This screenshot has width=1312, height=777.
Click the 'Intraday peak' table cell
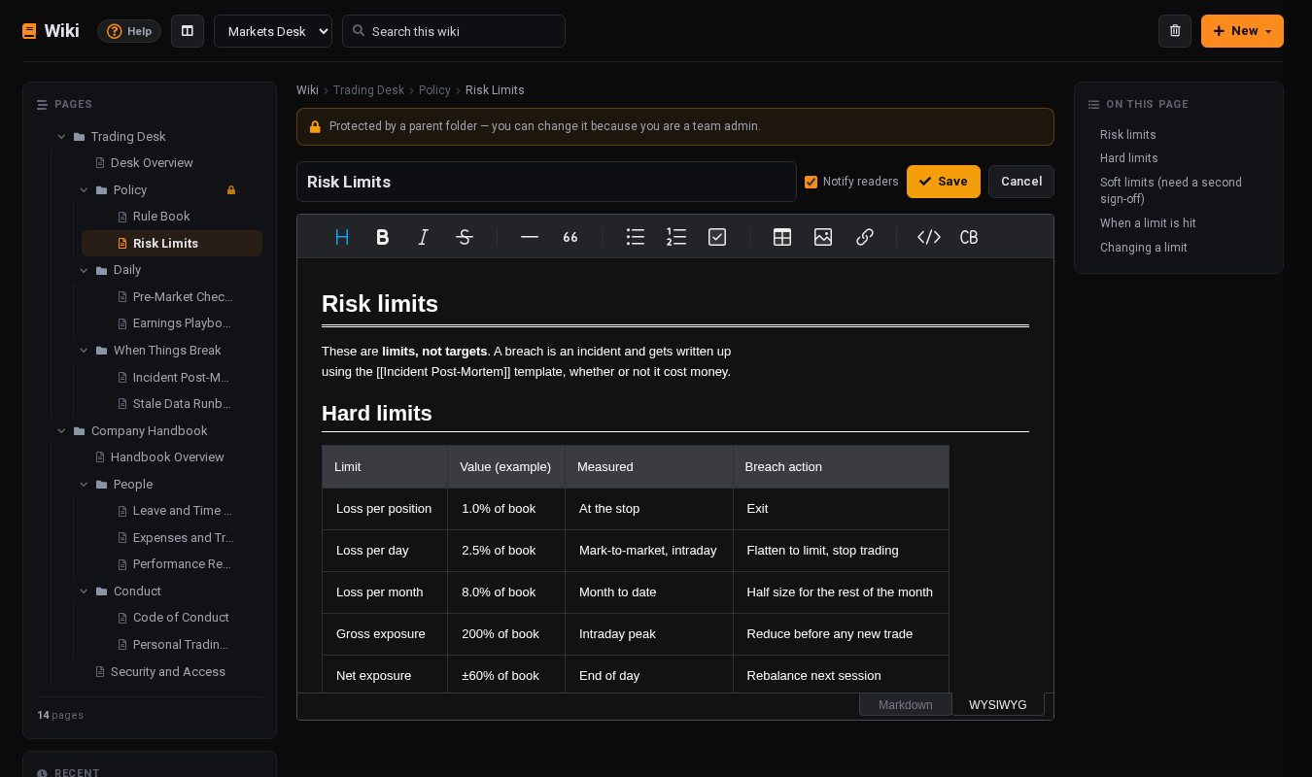click(649, 634)
